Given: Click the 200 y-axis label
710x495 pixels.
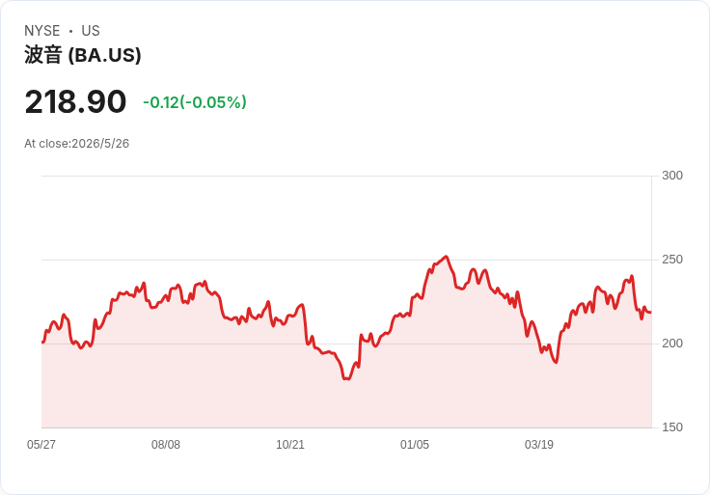Looking at the screenshot, I should (x=672, y=344).
